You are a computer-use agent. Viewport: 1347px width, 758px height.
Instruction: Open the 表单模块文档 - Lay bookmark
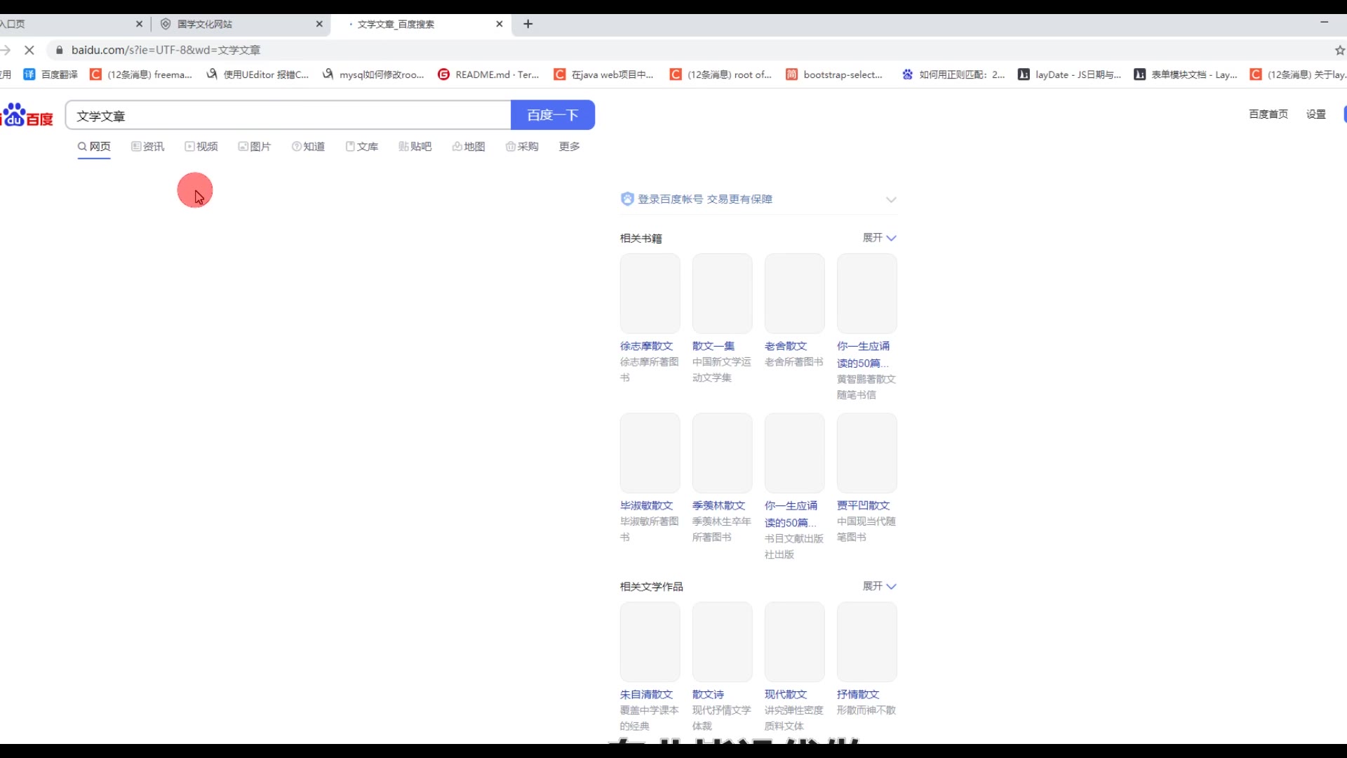point(1186,74)
